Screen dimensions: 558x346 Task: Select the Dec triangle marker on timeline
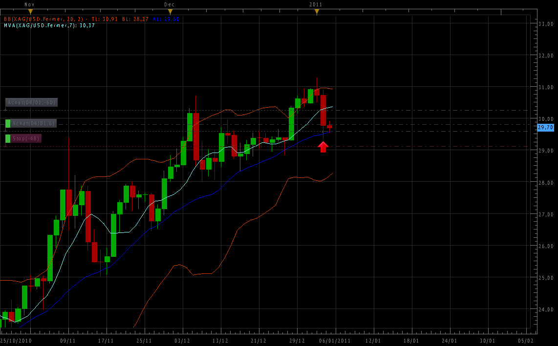(170, 11)
